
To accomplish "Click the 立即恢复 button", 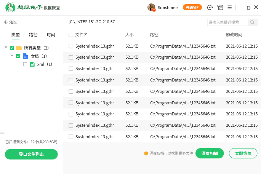I will click(x=243, y=153).
